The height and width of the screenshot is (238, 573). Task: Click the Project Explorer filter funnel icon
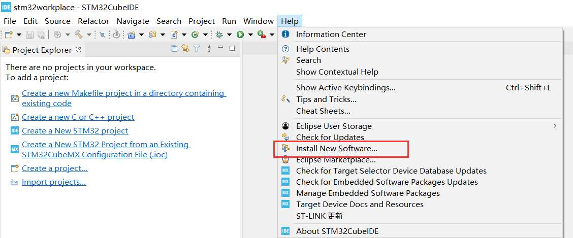(197, 48)
